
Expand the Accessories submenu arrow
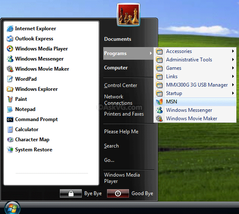coord(233,51)
